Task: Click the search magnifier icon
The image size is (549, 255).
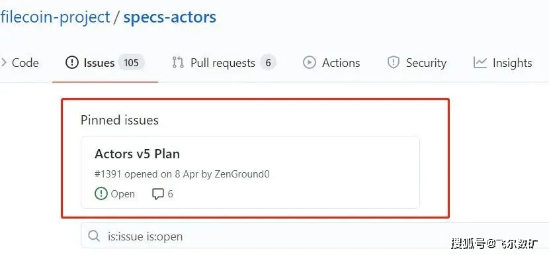Action: coord(94,236)
